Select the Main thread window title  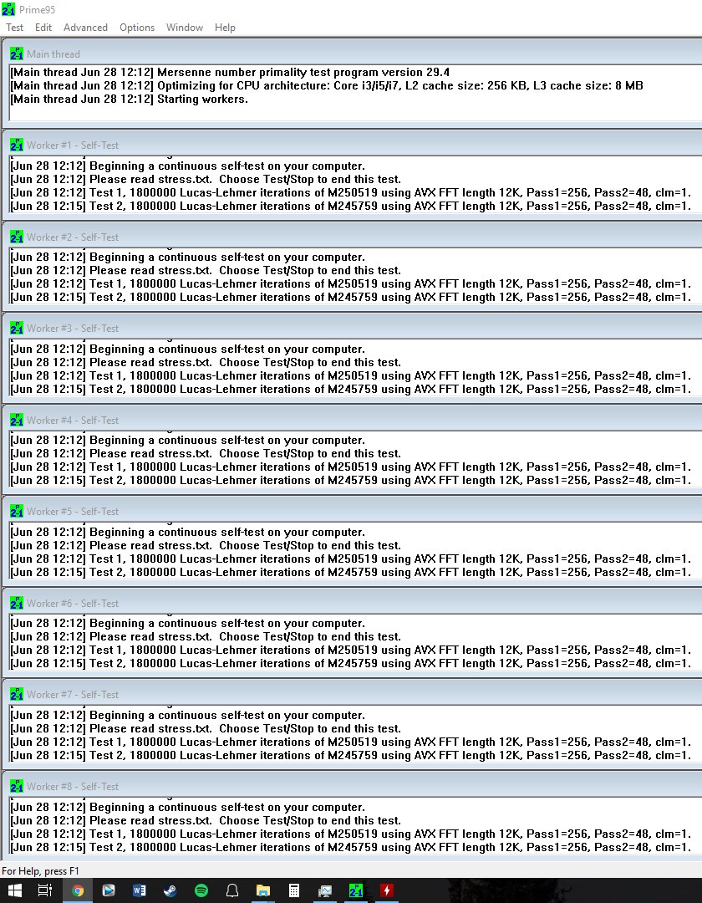[53, 54]
